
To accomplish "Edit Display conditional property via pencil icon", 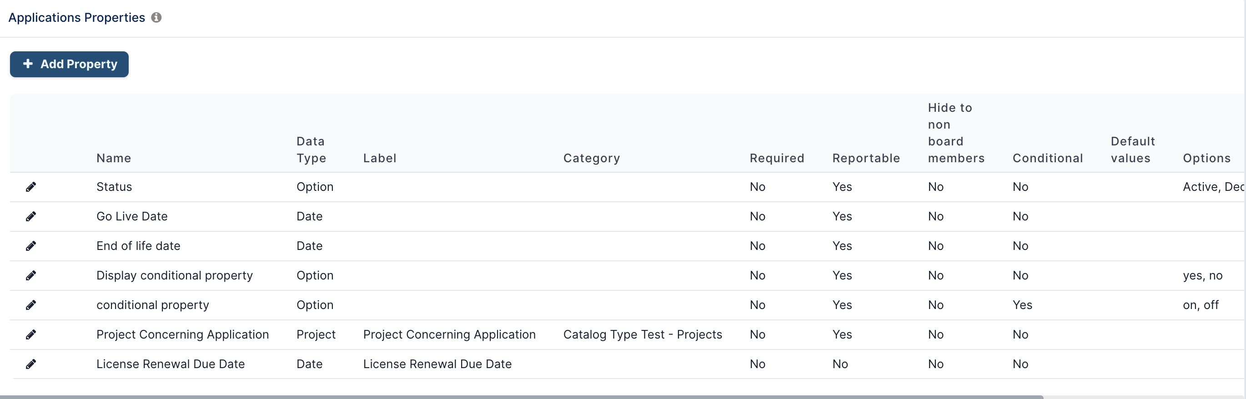I will 31,276.
